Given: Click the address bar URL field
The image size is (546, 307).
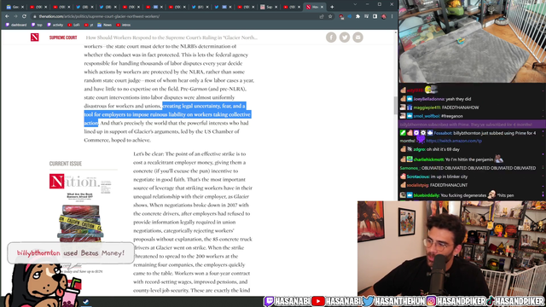Looking at the screenshot, I should [x=174, y=16].
